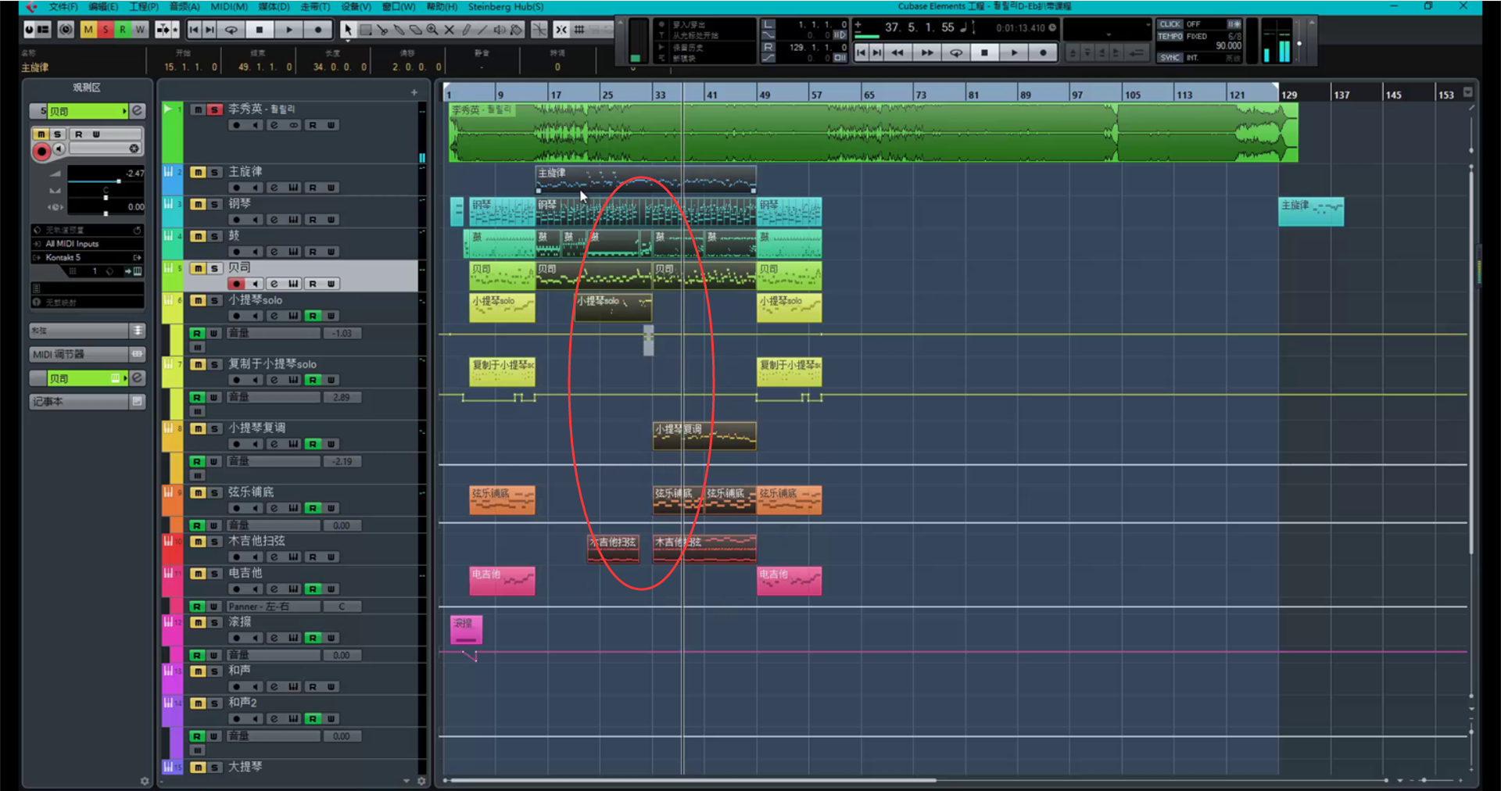Toggle the global Write automation W button

tap(140, 30)
